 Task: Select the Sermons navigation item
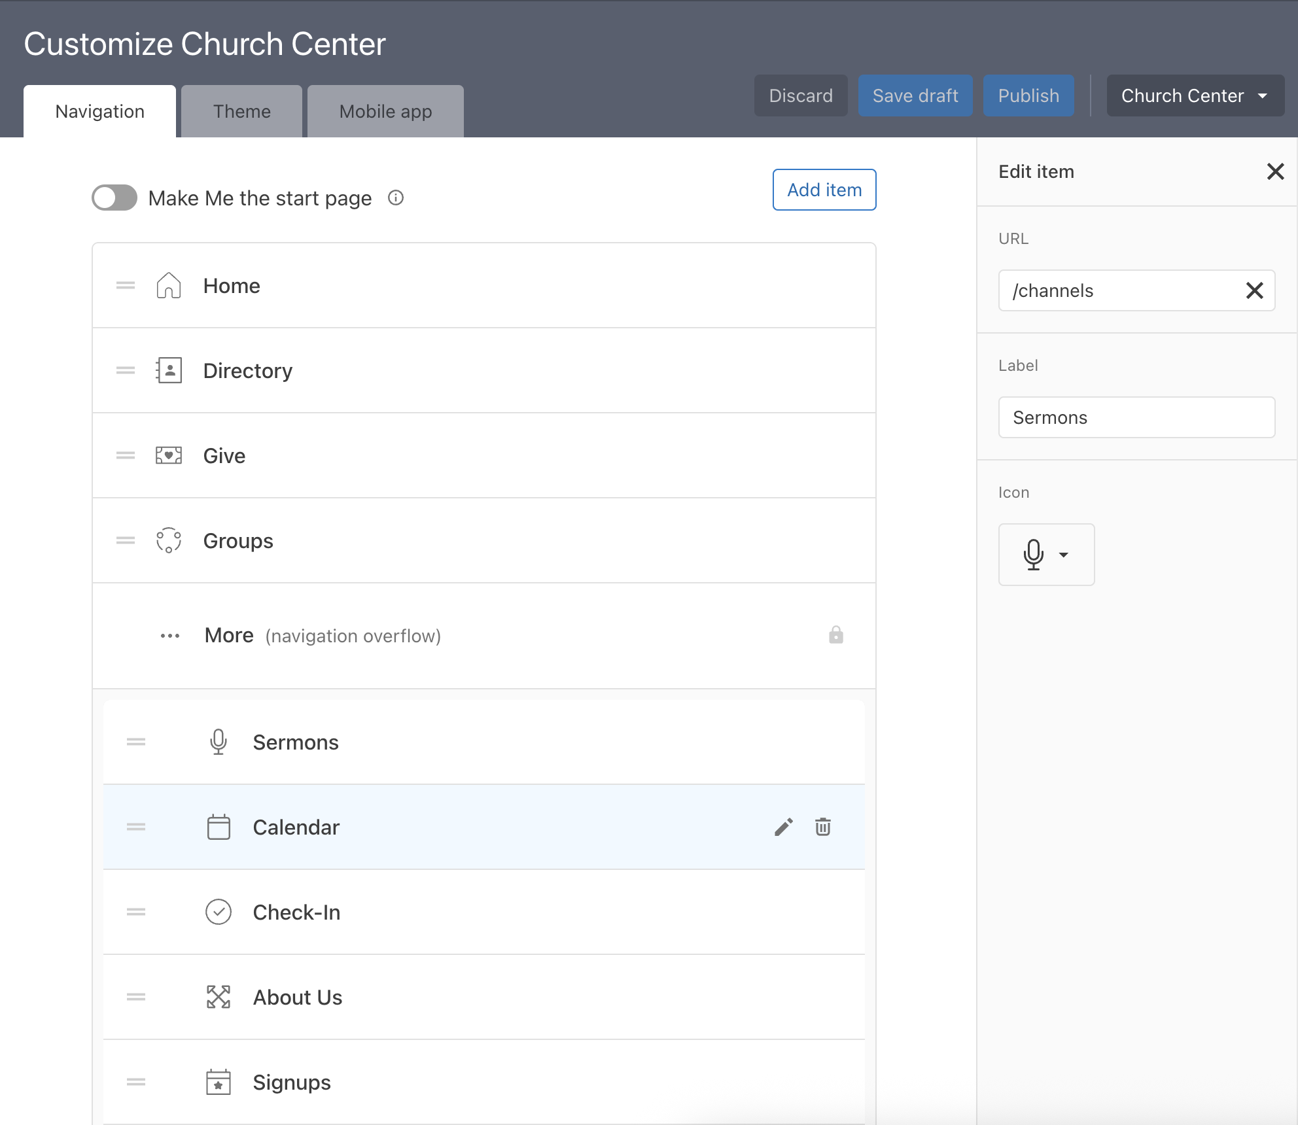(484, 742)
